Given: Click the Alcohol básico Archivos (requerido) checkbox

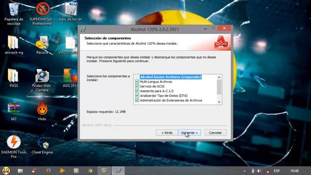Looking at the screenshot, I should [x=137, y=77].
